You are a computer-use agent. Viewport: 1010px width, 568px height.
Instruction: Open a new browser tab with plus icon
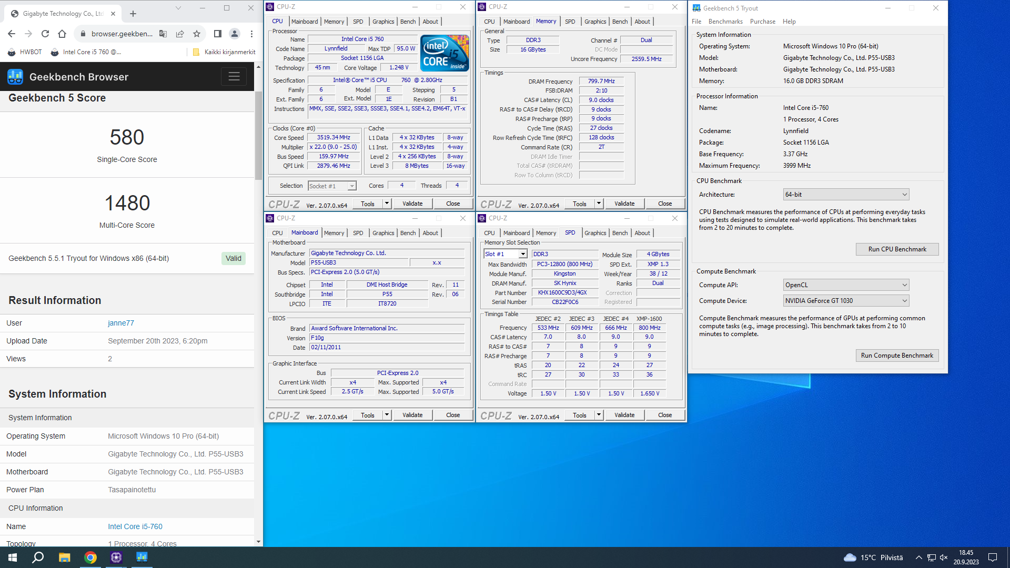tap(133, 14)
